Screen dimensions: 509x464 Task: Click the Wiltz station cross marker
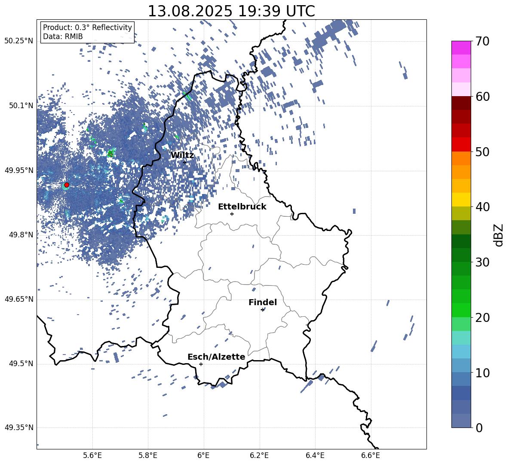[x=184, y=162]
